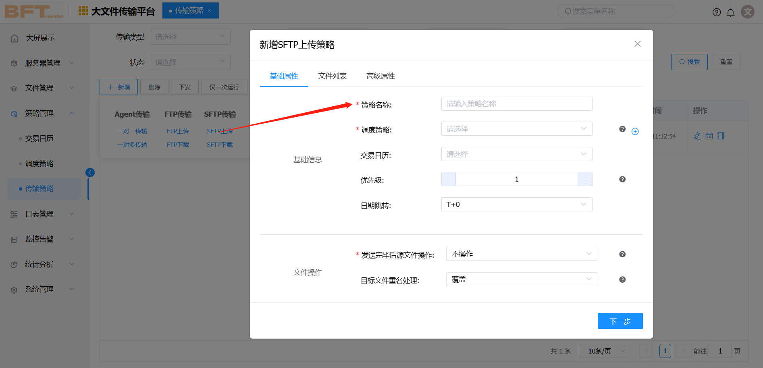Open the 交易日历 dropdown
The height and width of the screenshot is (368, 763).
516,154
